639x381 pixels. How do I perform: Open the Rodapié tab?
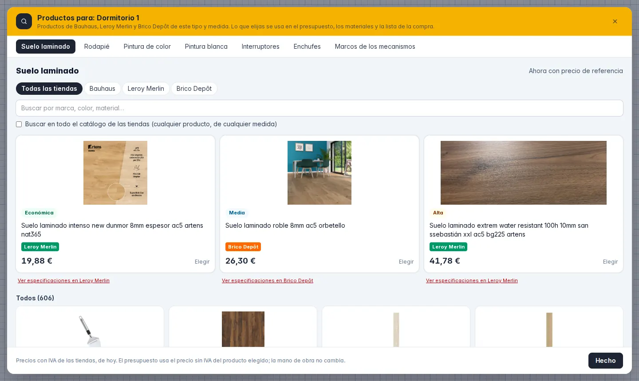97,47
